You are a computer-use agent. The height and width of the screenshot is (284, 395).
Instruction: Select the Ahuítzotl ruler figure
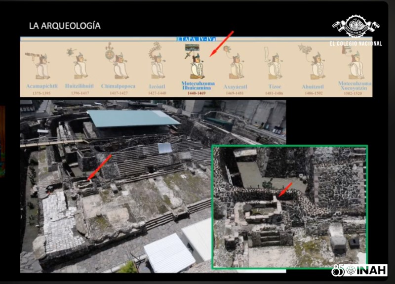pyautogui.click(x=314, y=63)
